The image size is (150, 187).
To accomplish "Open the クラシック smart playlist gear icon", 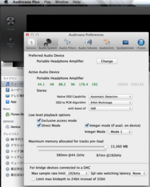I will [x=7, y=145].
